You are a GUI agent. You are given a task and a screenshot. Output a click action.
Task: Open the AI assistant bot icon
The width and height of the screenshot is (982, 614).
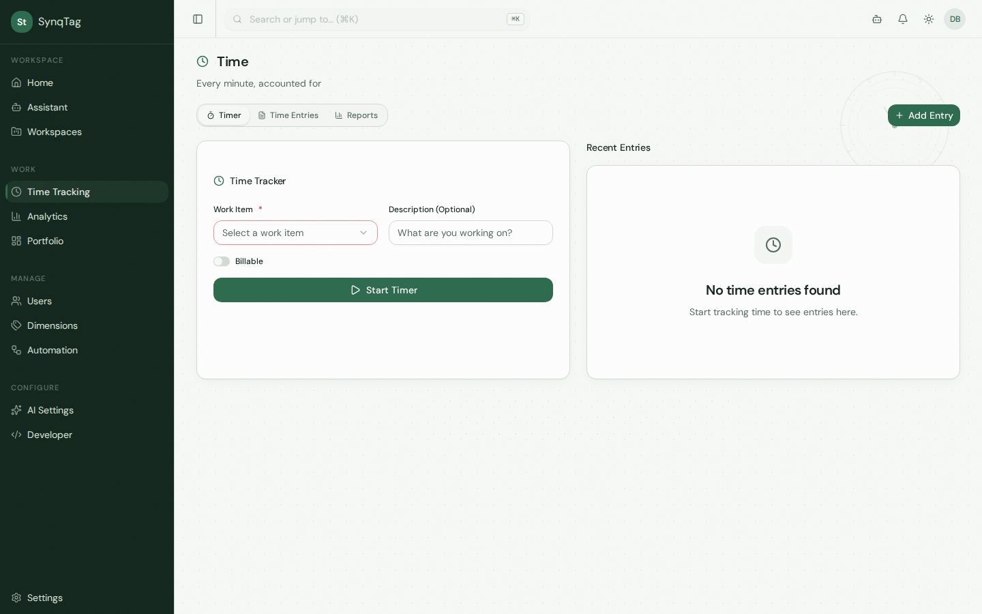point(877,19)
